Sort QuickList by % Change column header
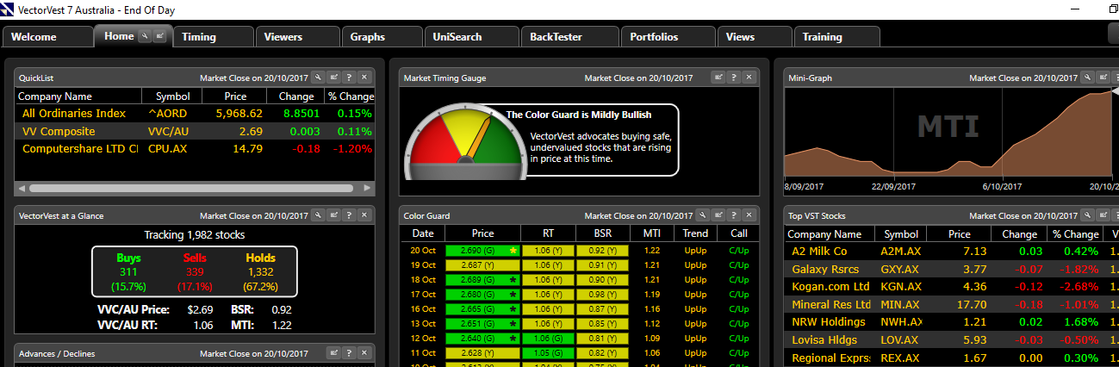Viewport: 1119px width, 367px height. click(350, 96)
